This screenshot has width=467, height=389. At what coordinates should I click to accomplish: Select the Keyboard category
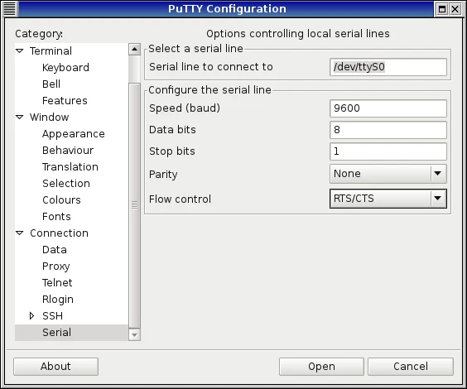click(x=65, y=68)
